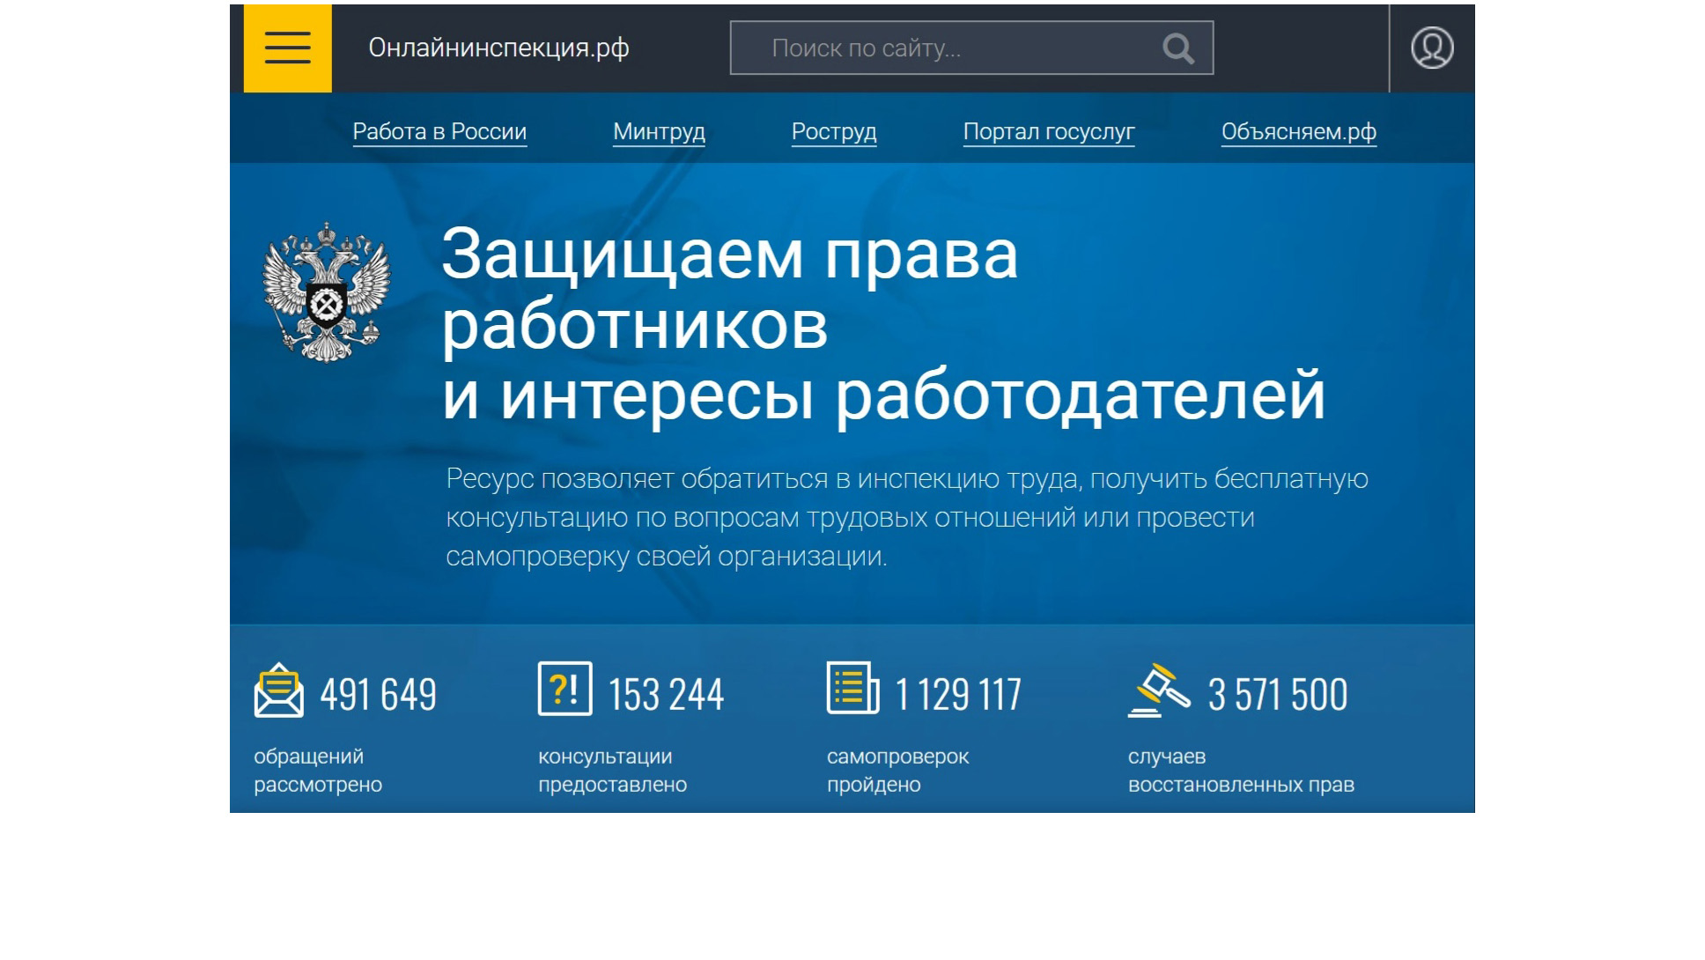Click the checklist self-check icon

click(x=852, y=689)
